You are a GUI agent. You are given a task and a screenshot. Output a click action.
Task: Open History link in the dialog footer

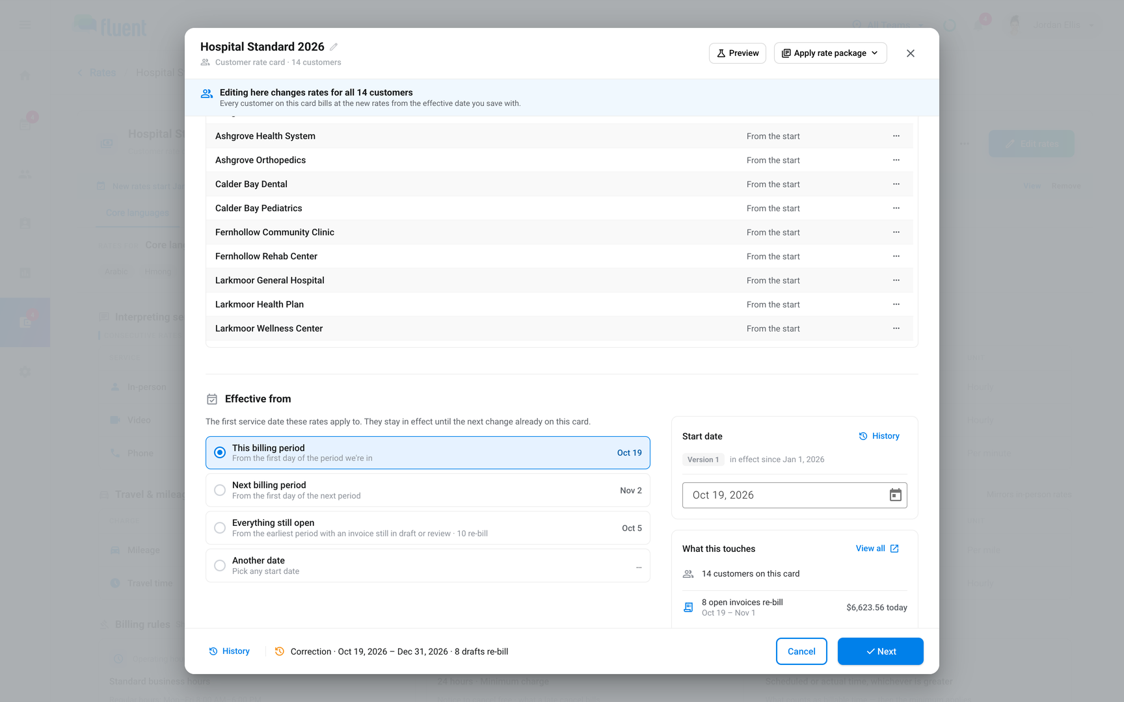coord(230,651)
